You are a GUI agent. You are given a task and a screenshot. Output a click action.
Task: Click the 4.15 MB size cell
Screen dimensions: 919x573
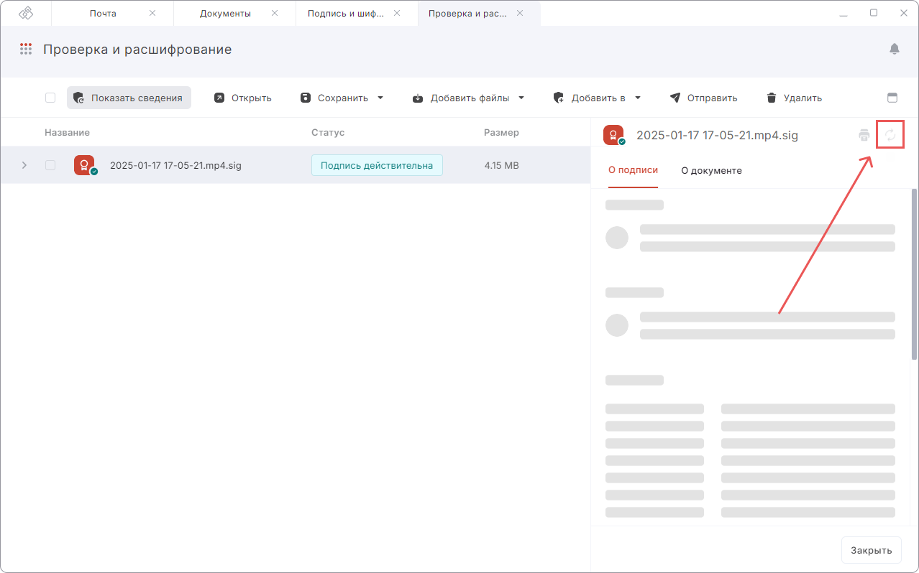click(x=502, y=165)
